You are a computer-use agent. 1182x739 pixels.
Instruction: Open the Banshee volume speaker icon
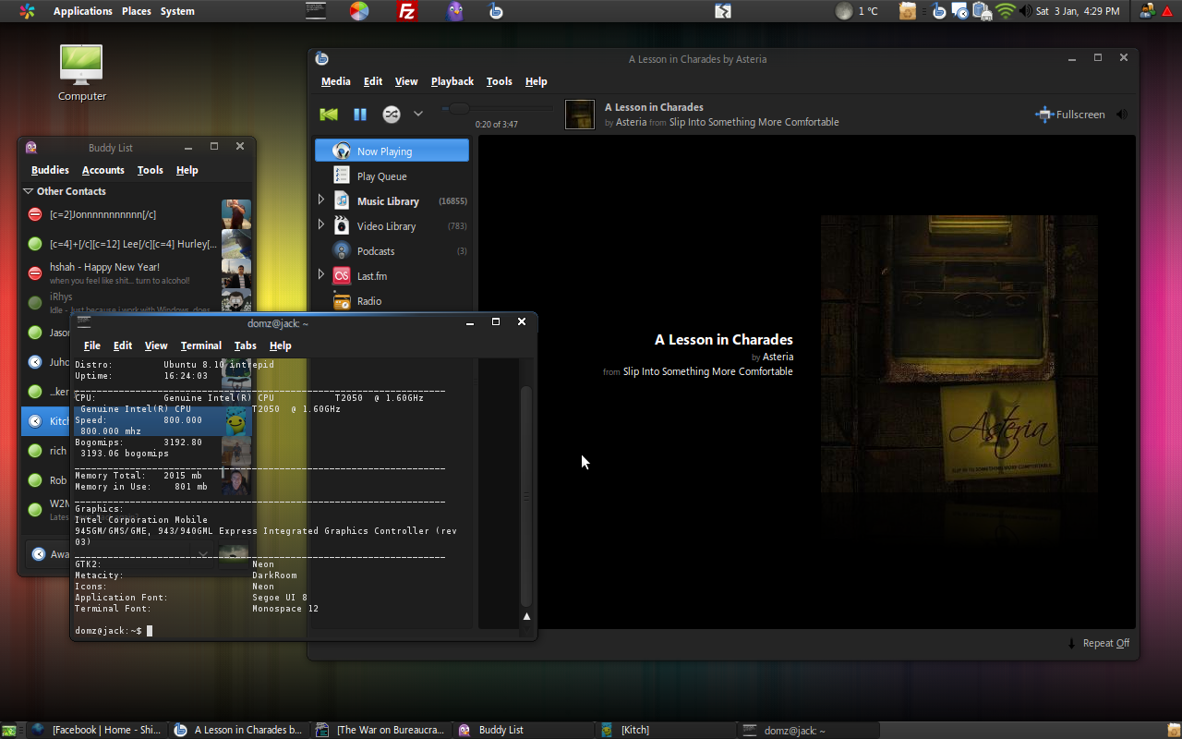tap(1122, 115)
